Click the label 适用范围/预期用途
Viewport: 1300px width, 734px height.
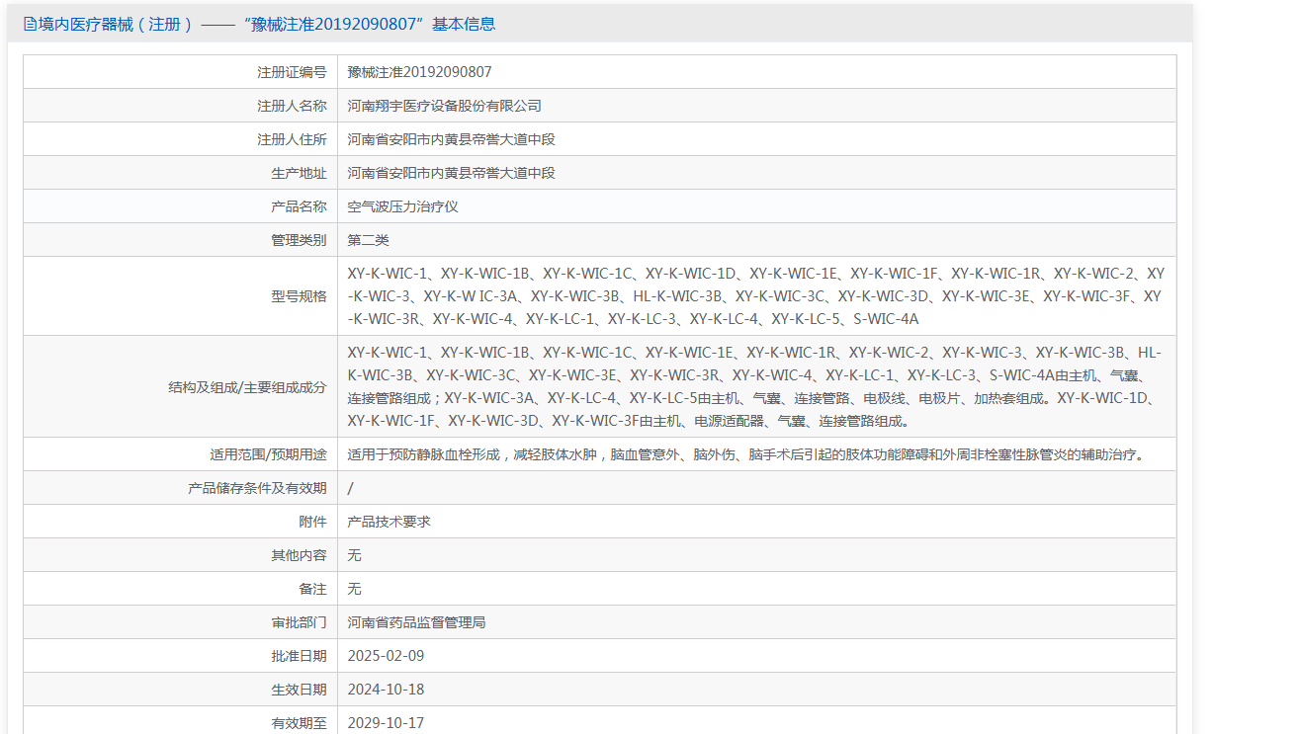click(268, 454)
